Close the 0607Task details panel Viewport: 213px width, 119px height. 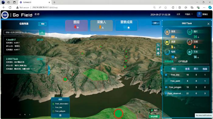point(208,24)
